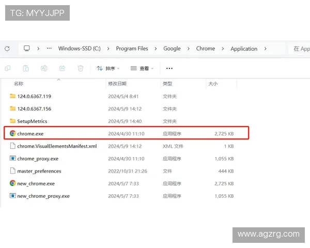Image resolution: width=310 pixels, height=248 pixels.
Task: Navigate to Program Files breadcrumb
Action: pyautogui.click(x=132, y=49)
